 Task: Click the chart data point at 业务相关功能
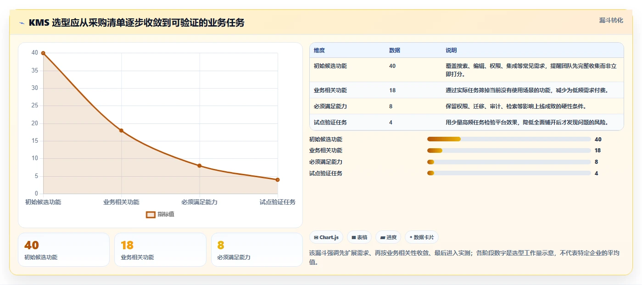point(121,130)
